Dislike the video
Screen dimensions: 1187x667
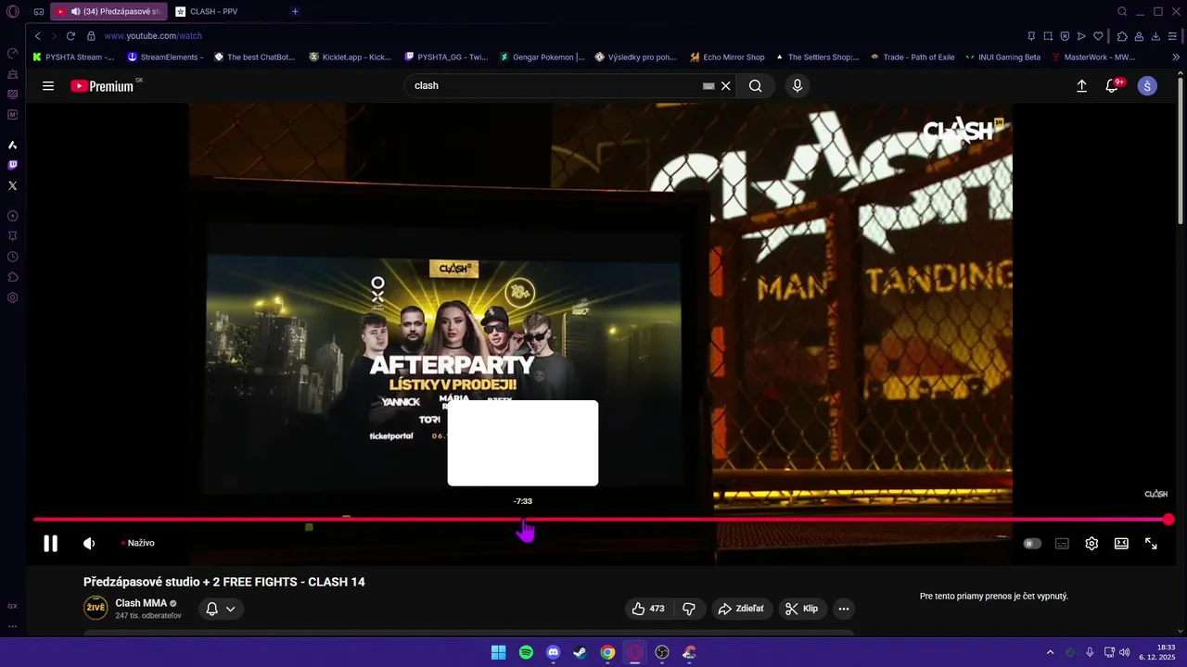(x=689, y=609)
